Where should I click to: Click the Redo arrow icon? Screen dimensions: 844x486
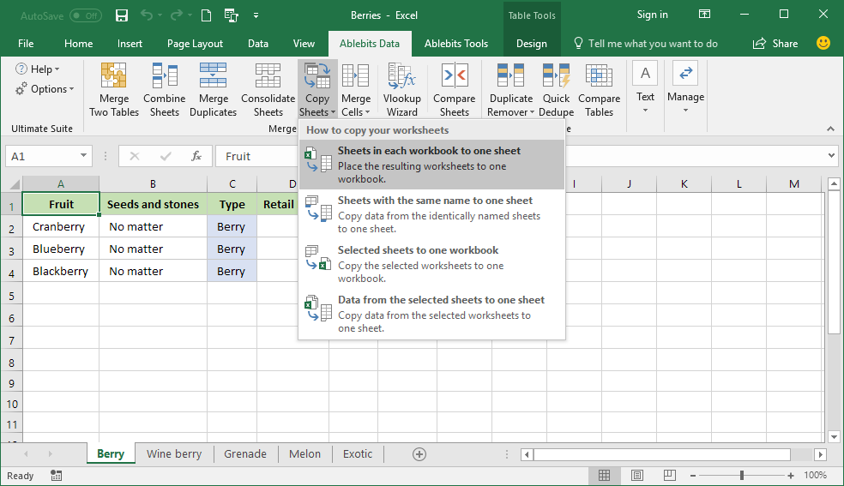[176, 15]
